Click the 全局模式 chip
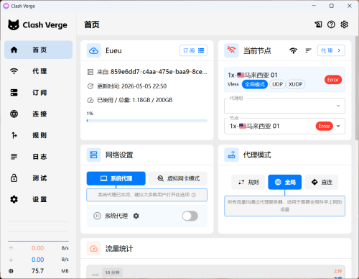This screenshot has width=359, height=279. [255, 84]
